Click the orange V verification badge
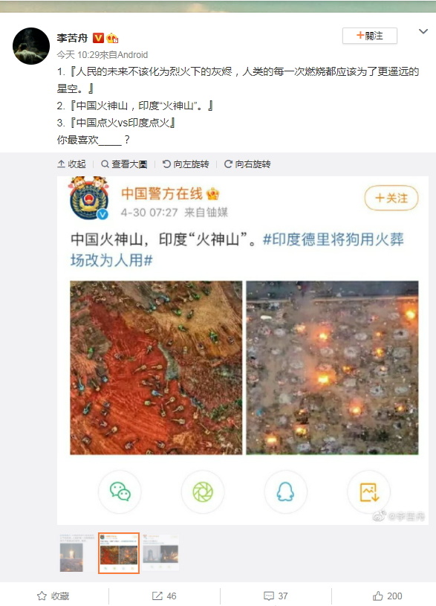Image resolution: width=436 pixels, height=606 pixels. (x=98, y=38)
